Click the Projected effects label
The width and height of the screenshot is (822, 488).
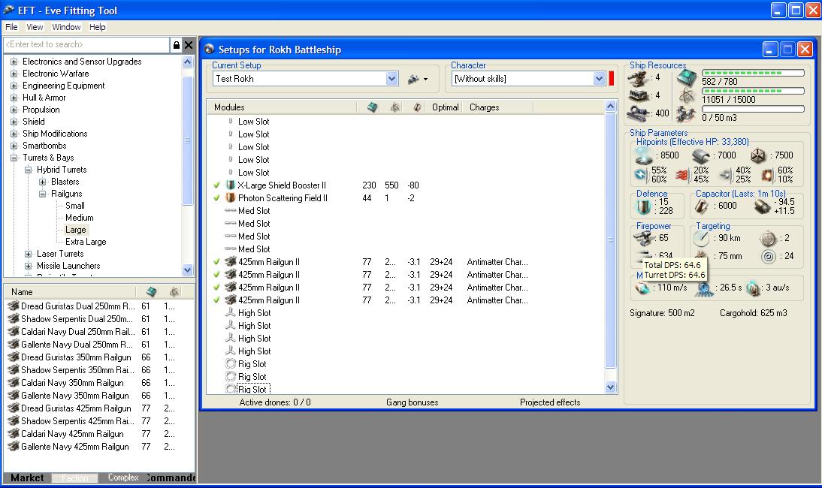pos(550,402)
